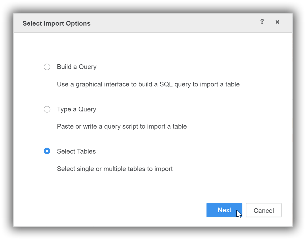Click the graphical interface description line
The width and height of the screenshot is (306, 240).
(148, 84)
